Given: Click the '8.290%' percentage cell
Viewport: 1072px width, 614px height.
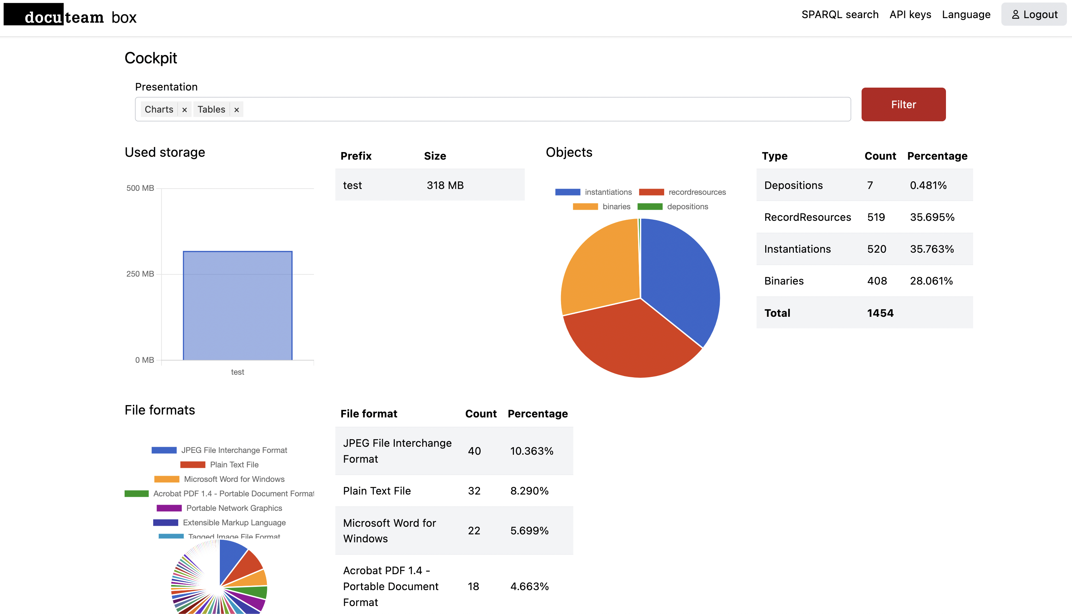Looking at the screenshot, I should pyautogui.click(x=529, y=491).
